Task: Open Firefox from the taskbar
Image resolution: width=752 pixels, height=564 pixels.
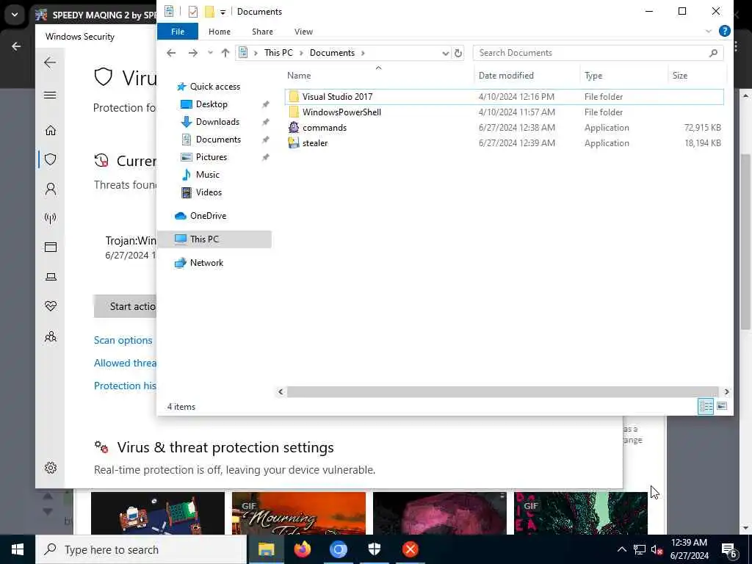Action: pos(302,549)
